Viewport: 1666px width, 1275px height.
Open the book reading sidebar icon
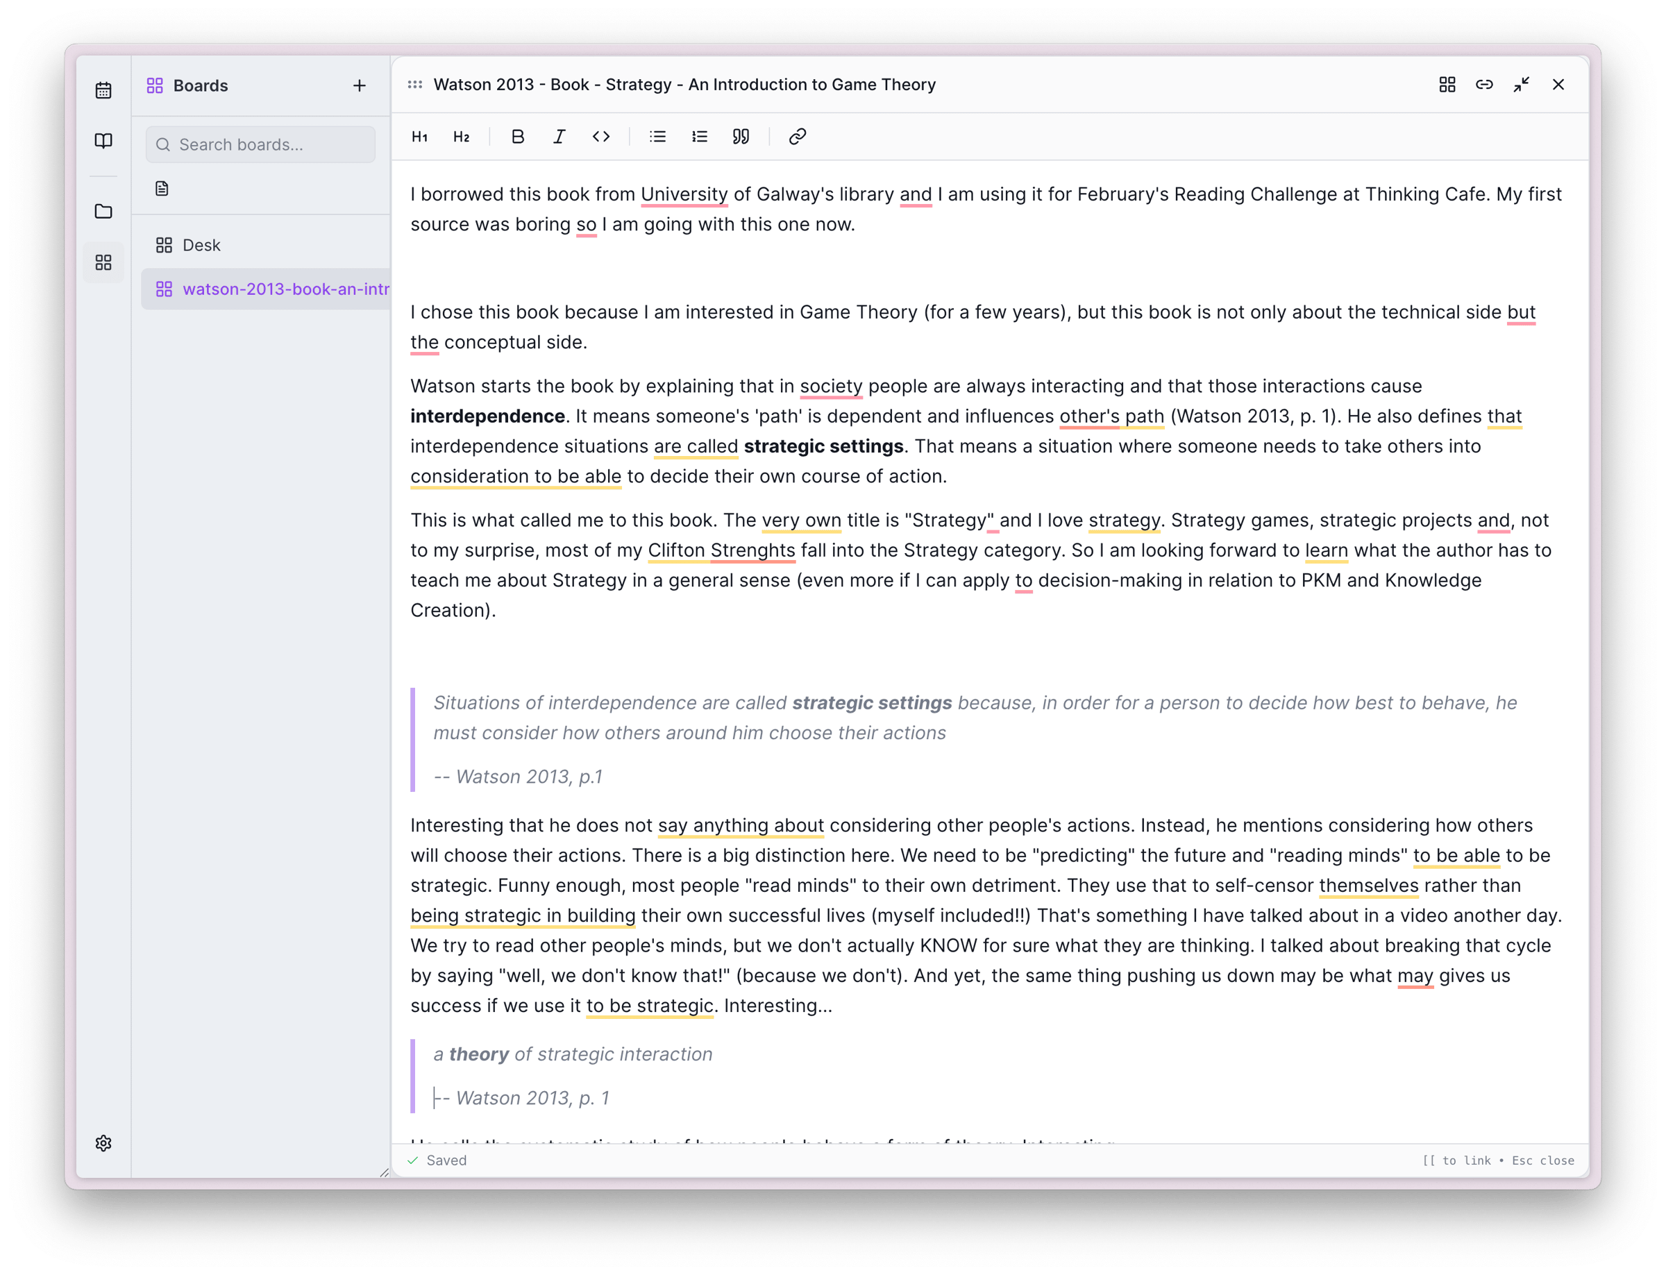[104, 141]
